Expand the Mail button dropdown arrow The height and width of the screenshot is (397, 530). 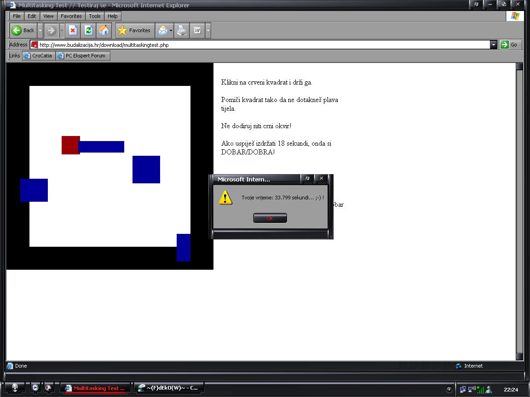click(171, 30)
